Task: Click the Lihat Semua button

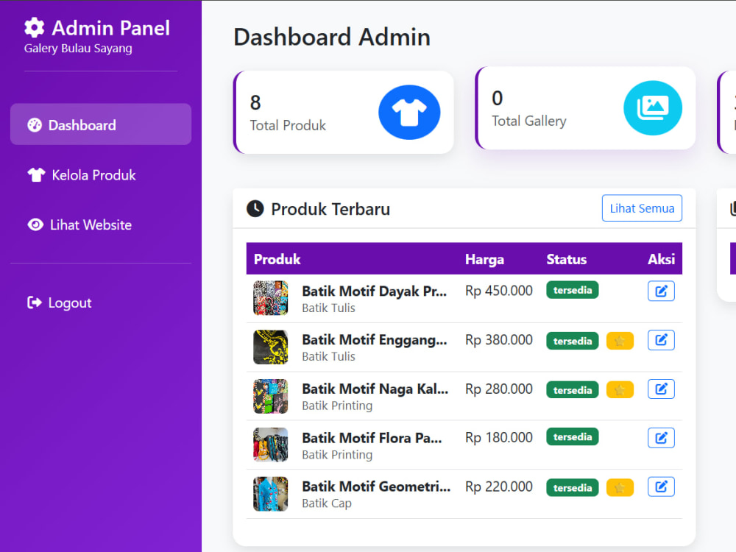Action: pyautogui.click(x=642, y=208)
